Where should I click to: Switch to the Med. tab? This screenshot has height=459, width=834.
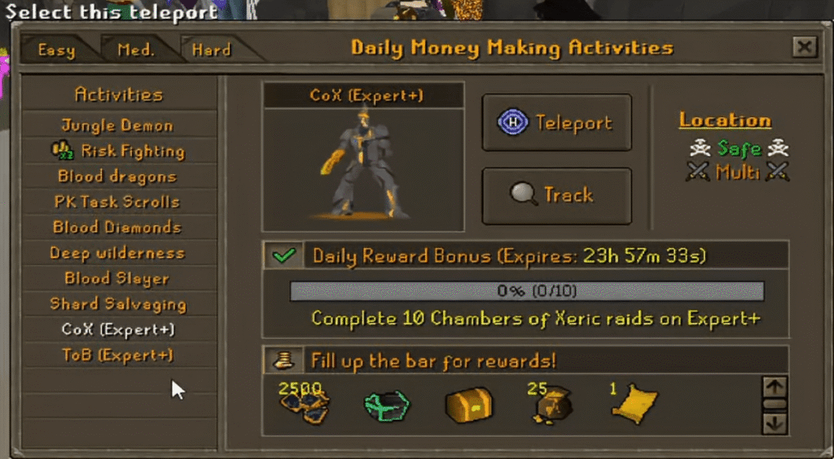click(136, 50)
